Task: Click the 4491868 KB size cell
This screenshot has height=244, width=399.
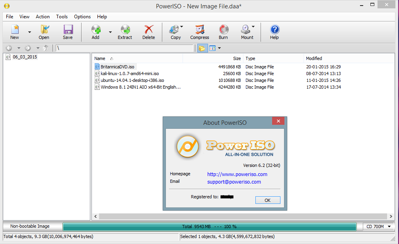Action: (230, 67)
